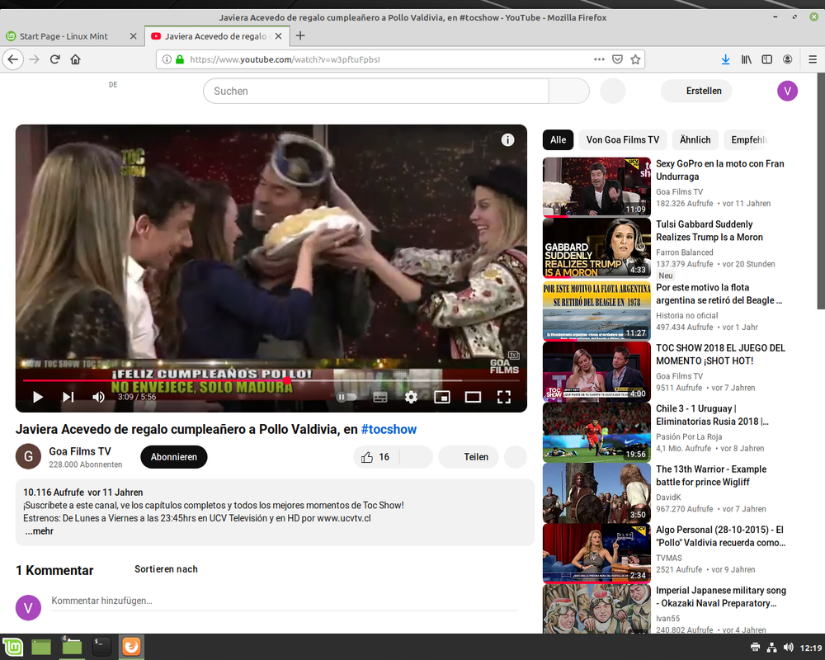Open Chile 3 - 1 Uruguay video title
Viewport: 825px width, 660px height.
[713, 415]
